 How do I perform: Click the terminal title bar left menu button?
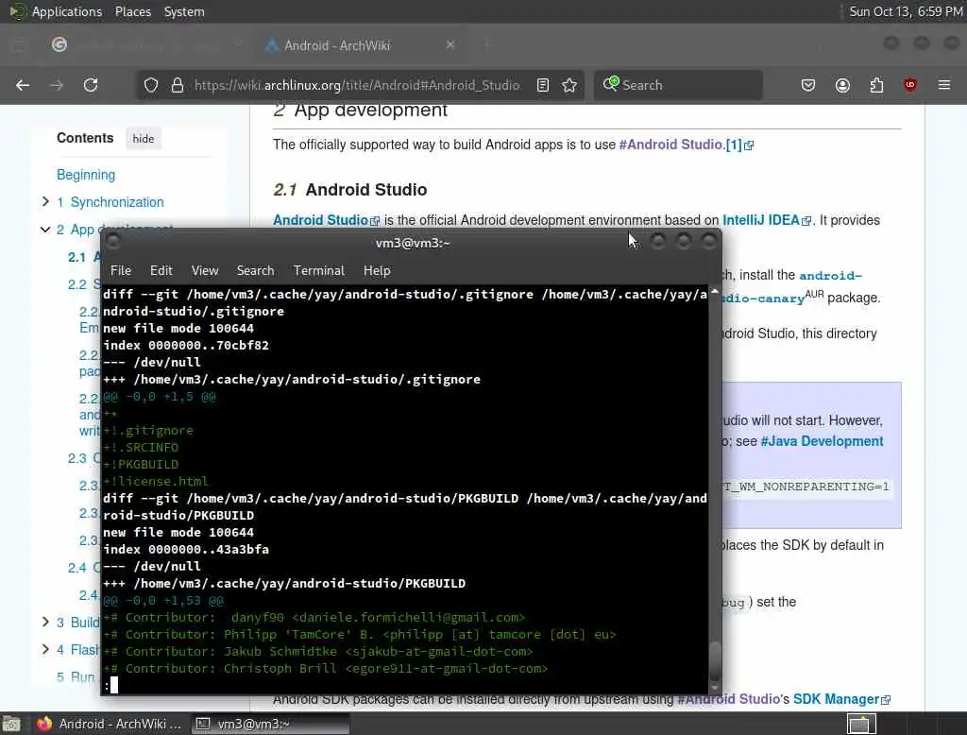113,241
